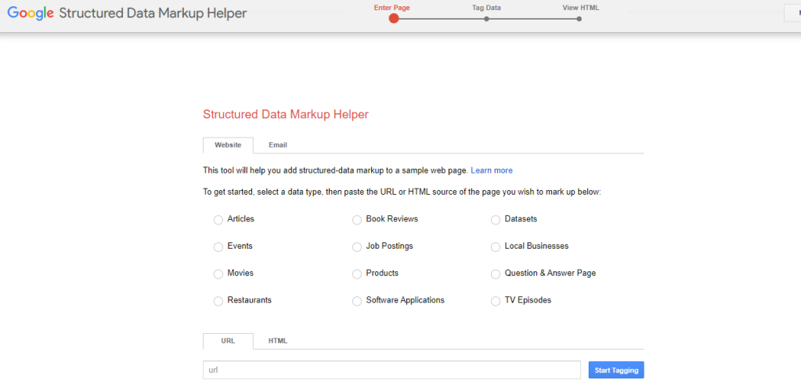Select the Datasets radio button
Image resolution: width=801 pixels, height=391 pixels.
tap(496, 220)
